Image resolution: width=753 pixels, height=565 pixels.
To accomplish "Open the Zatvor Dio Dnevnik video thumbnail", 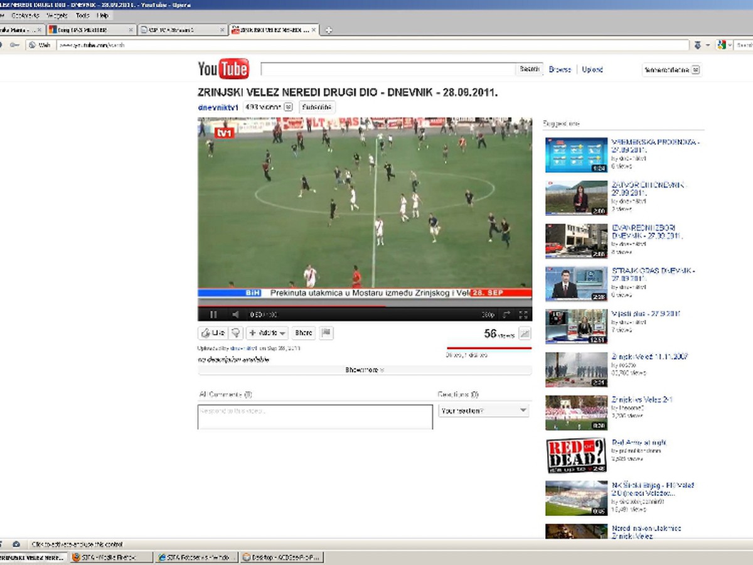I will (576, 198).
